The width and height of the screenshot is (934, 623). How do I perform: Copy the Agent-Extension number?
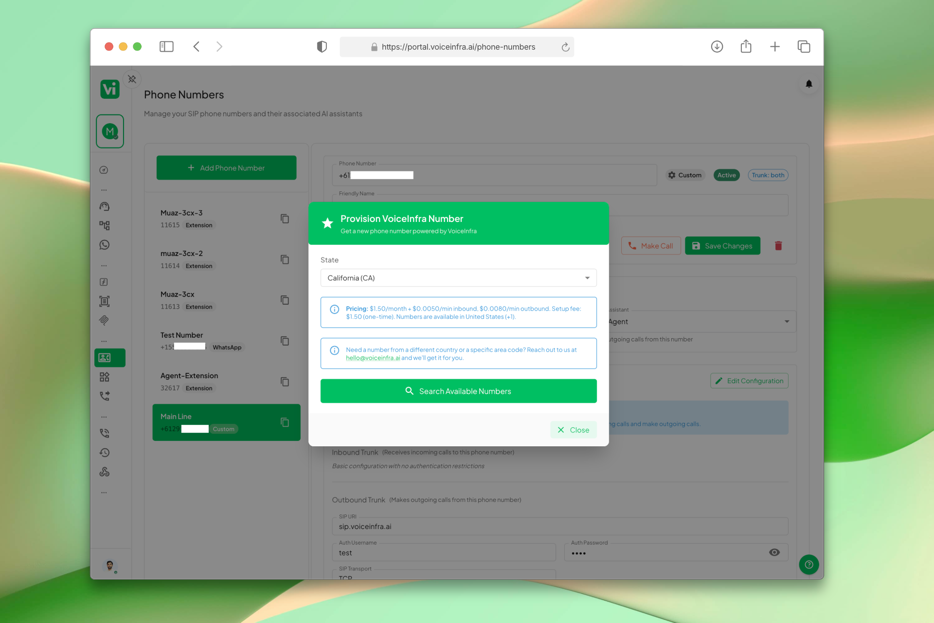coord(285,382)
